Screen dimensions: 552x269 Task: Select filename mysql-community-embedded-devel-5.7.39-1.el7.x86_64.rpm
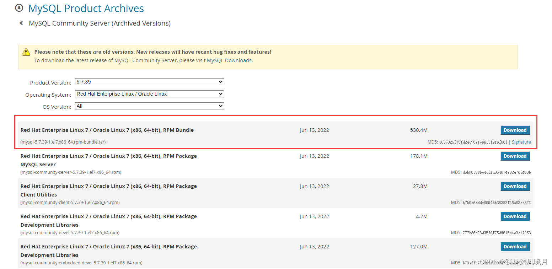81,263
